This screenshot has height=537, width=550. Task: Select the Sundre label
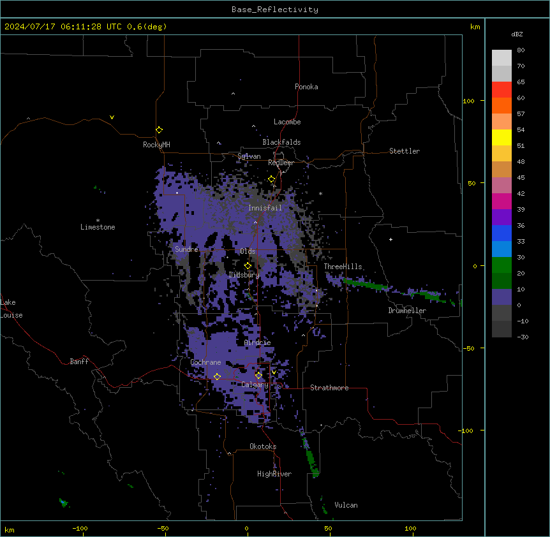click(186, 249)
